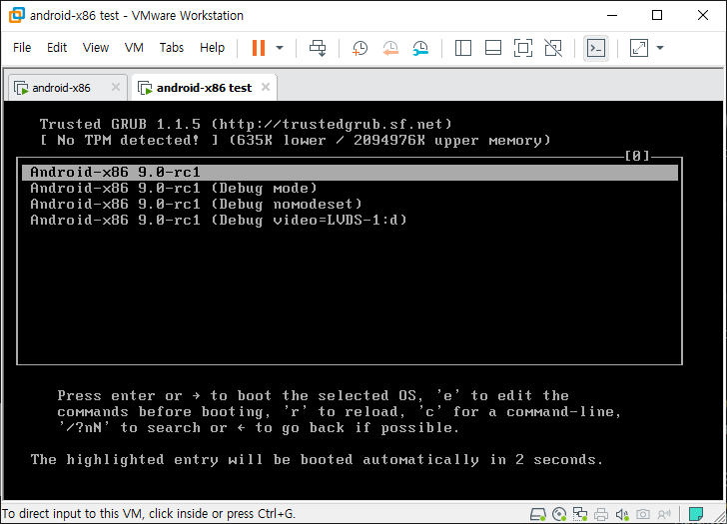Revert virtual machine to previous snapshot

(390, 48)
